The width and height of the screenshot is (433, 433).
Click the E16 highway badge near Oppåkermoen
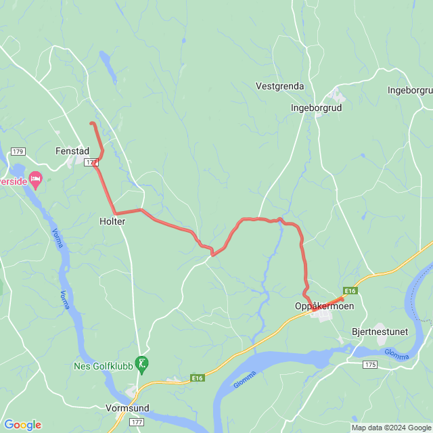point(350,291)
